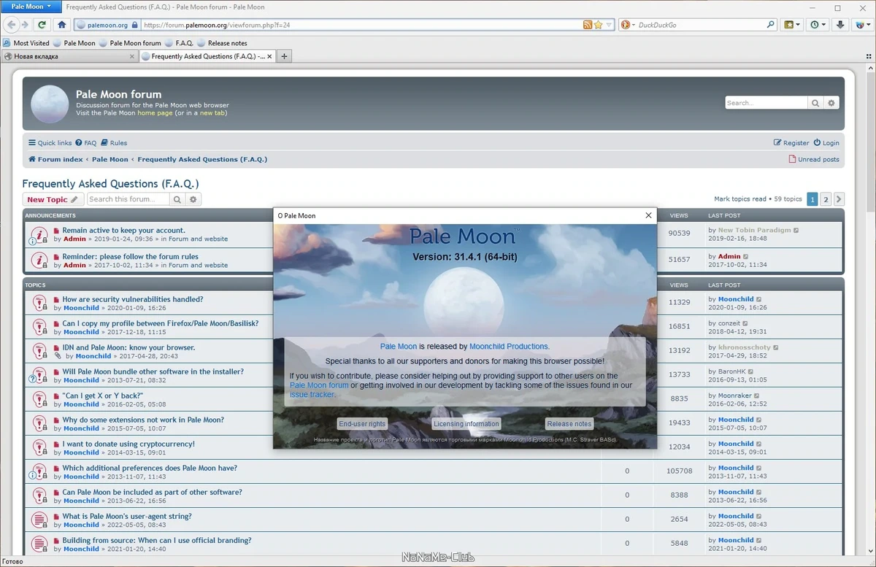Click the Login link

[x=826, y=143]
